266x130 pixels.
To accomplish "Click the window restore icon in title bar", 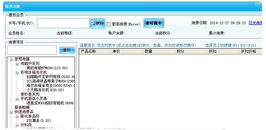I will pyautogui.click(x=258, y=4).
